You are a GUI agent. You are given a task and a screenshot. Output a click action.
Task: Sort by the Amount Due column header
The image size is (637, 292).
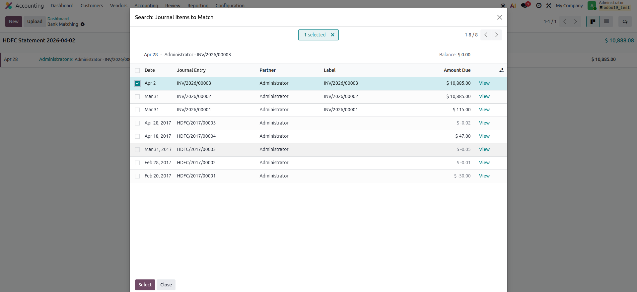[457, 70]
